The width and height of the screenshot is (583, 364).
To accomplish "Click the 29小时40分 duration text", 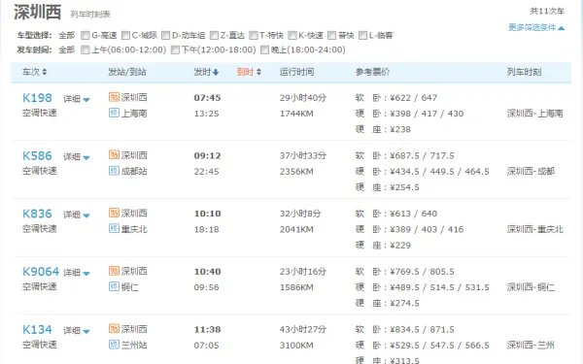I will (x=303, y=98).
